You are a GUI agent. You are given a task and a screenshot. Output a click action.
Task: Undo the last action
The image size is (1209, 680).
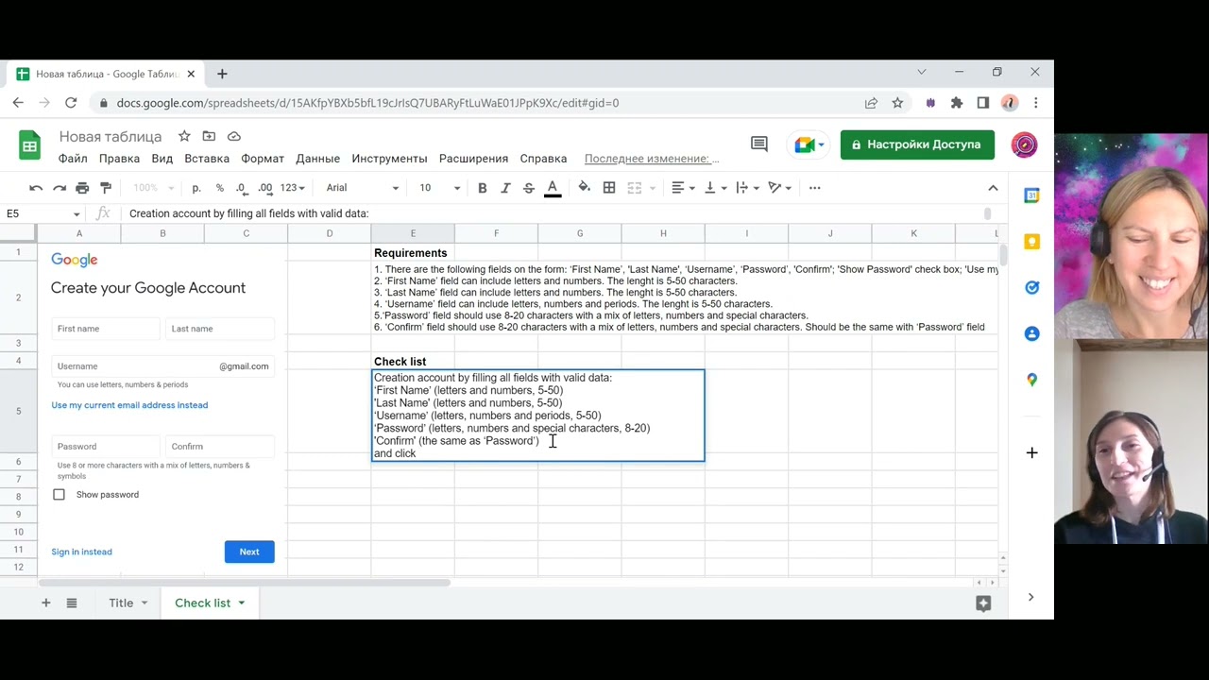(36, 188)
